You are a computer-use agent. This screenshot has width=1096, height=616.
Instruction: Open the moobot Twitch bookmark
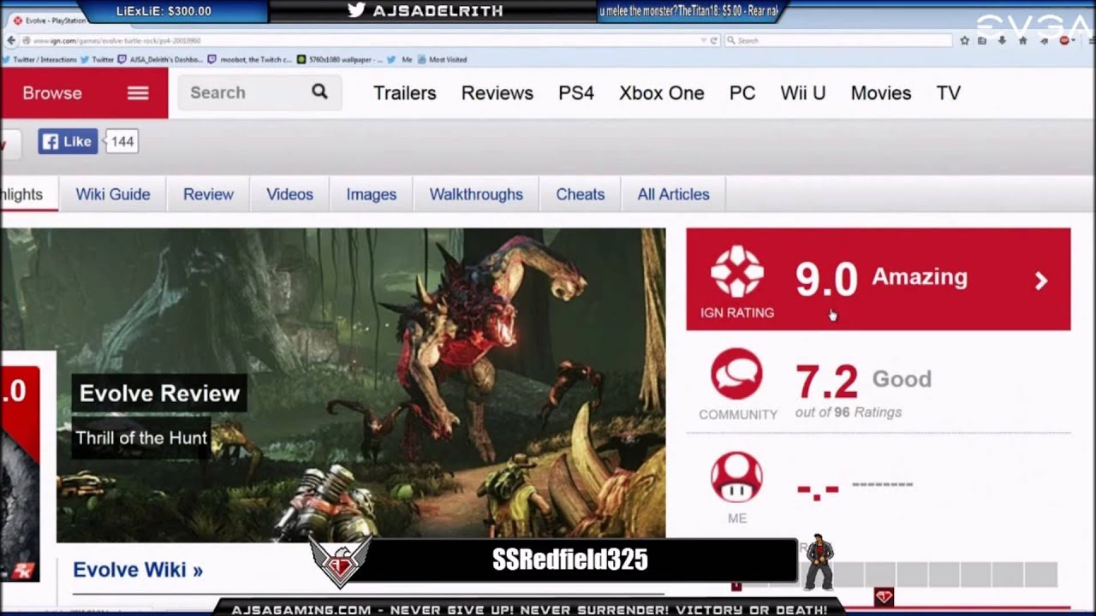[x=250, y=60]
